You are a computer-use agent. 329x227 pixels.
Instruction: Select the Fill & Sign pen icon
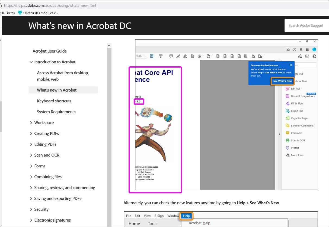coord(288,103)
